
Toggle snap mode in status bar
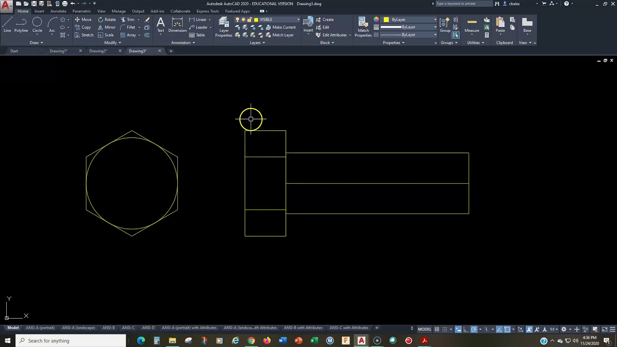tap(445, 330)
